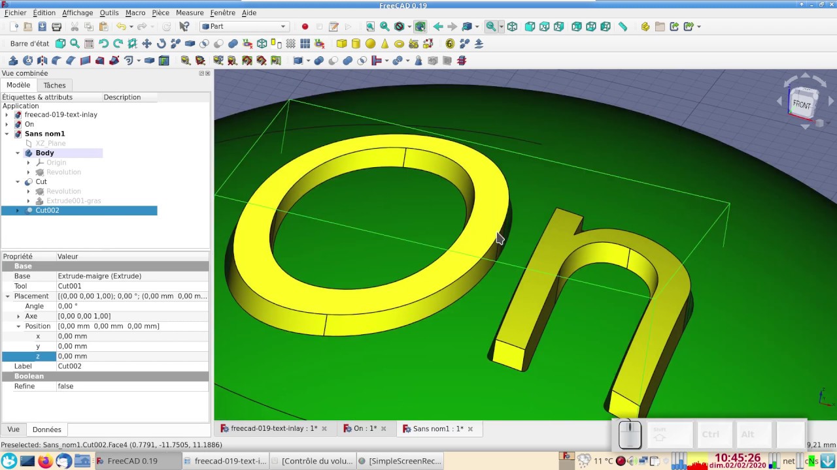Switch to the Vue properties tab
Screen dimensions: 837x470
[x=13, y=430]
